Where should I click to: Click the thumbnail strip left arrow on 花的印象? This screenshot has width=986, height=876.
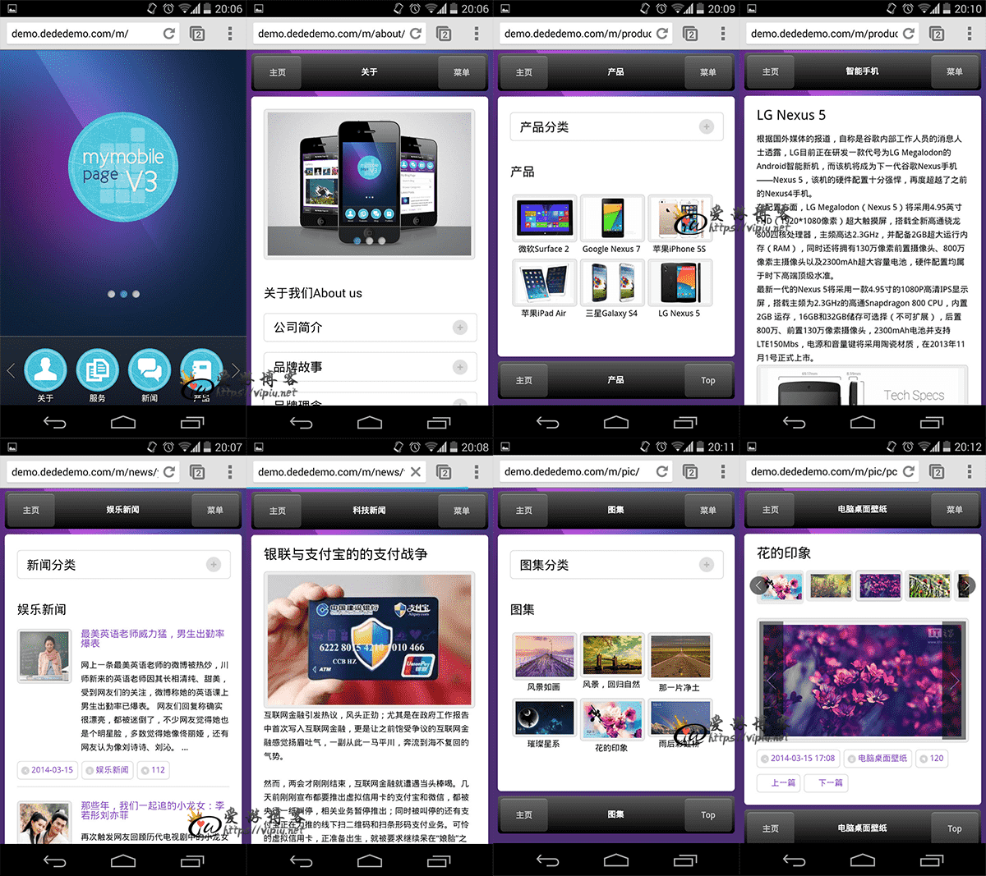(x=758, y=585)
